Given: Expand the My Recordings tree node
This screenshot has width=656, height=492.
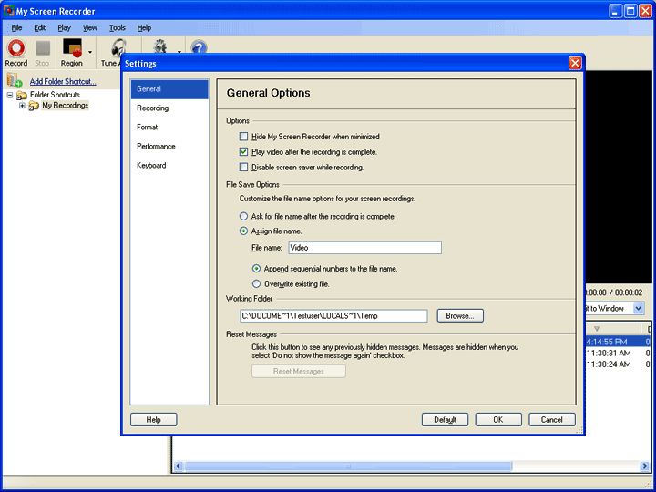Looking at the screenshot, I should coord(22,106).
